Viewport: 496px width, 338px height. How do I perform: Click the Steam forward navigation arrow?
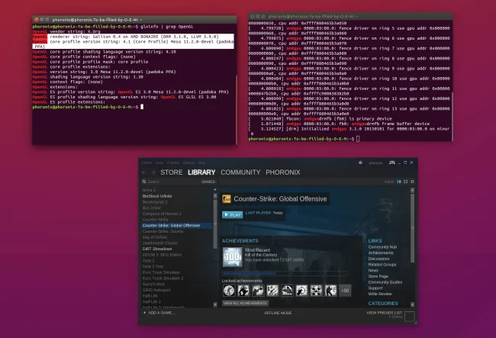(153, 172)
